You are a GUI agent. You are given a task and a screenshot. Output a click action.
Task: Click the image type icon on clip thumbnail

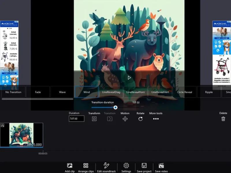pyautogui.click(x=3, y=125)
